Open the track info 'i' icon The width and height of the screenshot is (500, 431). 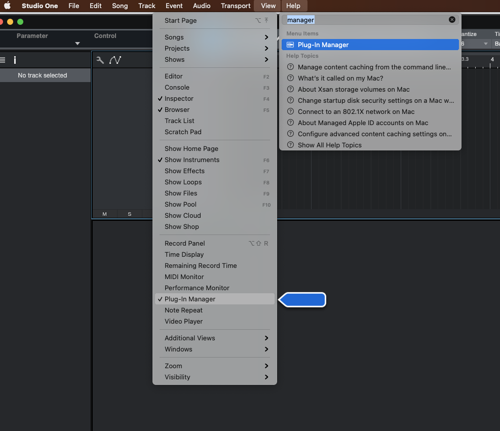(x=15, y=60)
